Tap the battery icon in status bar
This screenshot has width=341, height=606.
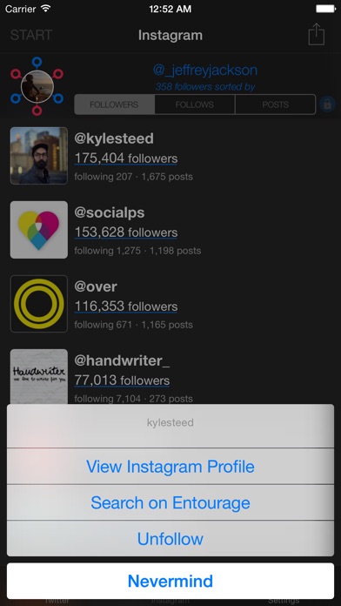325,9
